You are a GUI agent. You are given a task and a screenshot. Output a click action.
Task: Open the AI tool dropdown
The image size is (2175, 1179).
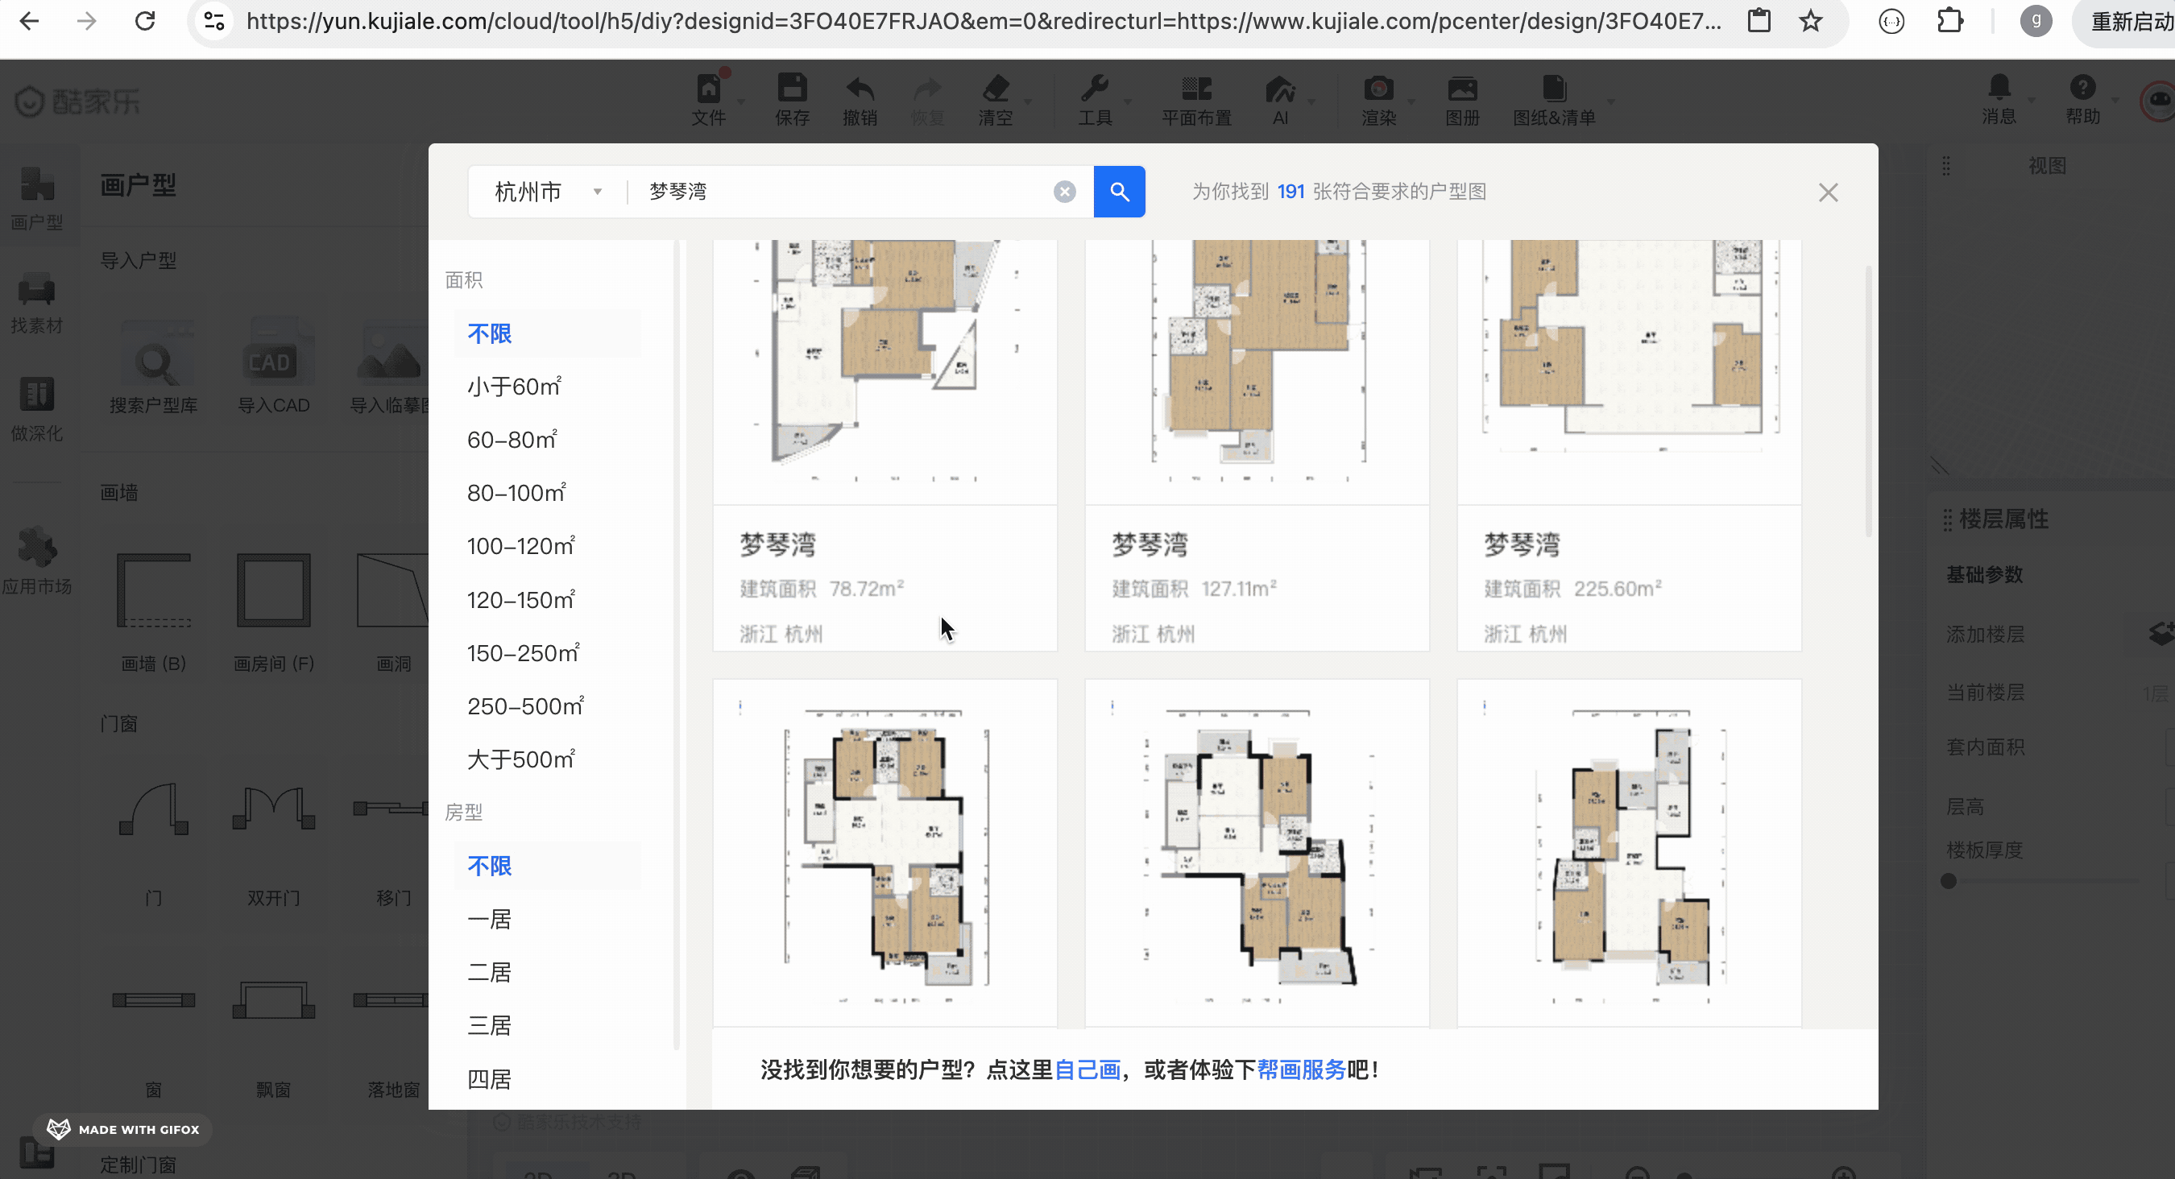[1311, 101]
